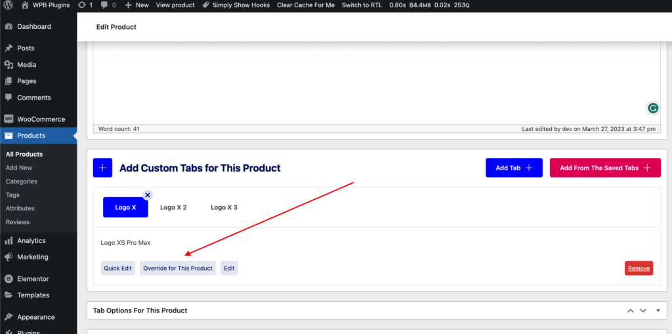The image size is (672, 334).
Task: Select the Logo X tab
Action: coord(125,208)
